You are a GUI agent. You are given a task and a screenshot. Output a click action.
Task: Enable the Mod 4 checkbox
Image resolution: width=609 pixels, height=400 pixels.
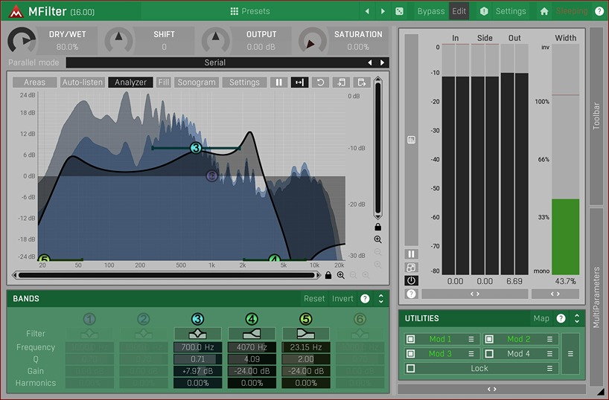[x=489, y=354]
